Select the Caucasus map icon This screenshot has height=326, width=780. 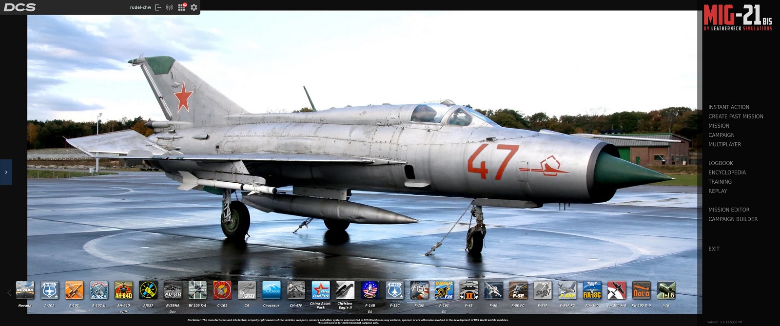pyautogui.click(x=271, y=290)
